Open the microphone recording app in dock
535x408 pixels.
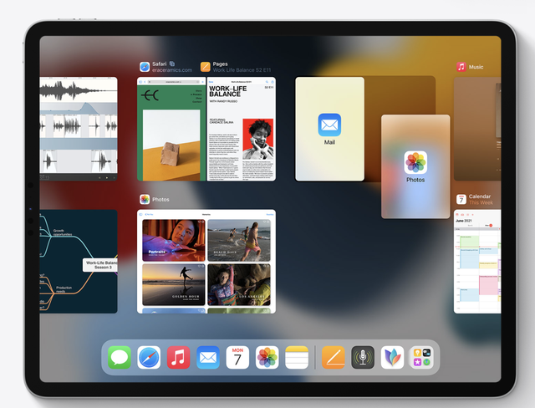[363, 357]
